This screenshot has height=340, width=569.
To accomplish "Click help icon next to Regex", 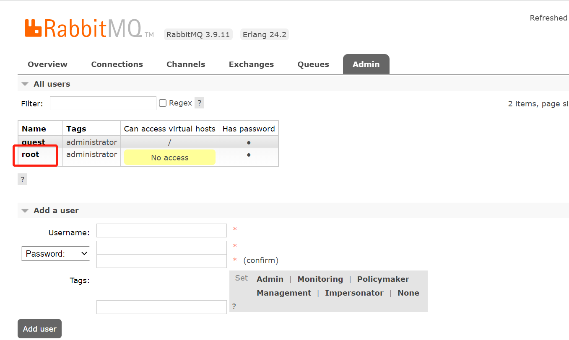I will tap(199, 103).
